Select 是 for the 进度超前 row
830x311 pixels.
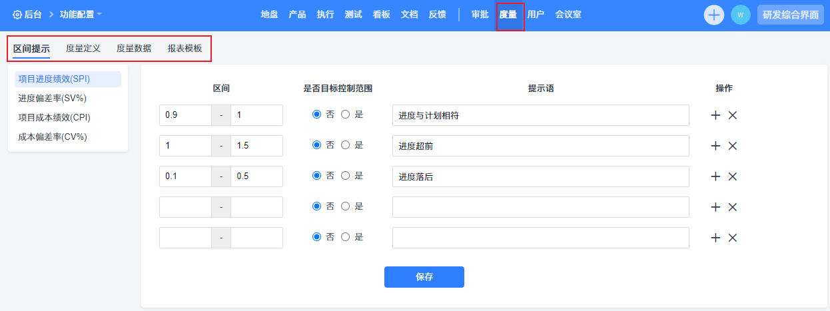tap(345, 145)
